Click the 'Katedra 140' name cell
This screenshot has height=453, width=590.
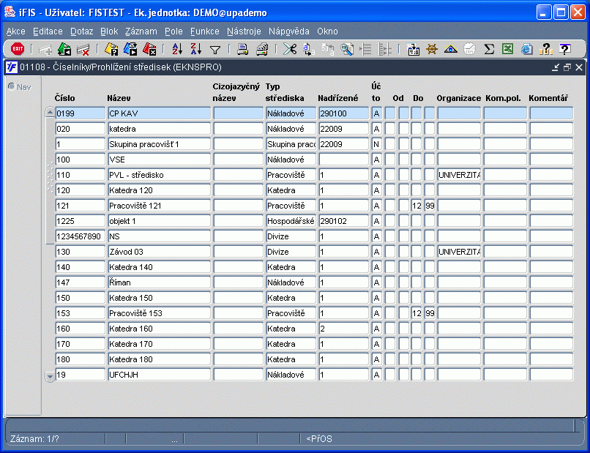159,267
